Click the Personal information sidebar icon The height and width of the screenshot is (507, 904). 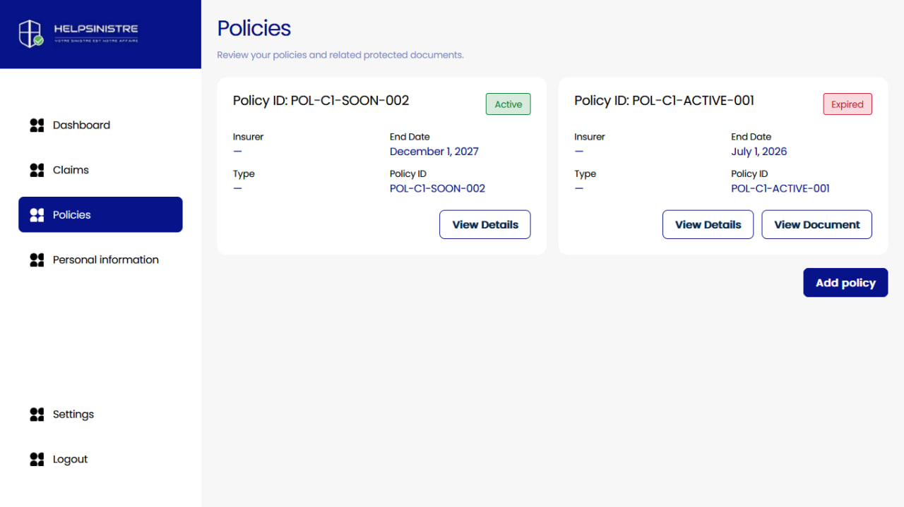[x=37, y=259]
